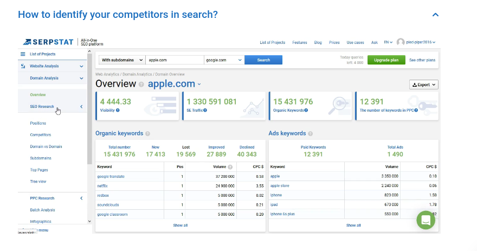
Task: Click the google classroom keyword
Action: click(x=112, y=215)
